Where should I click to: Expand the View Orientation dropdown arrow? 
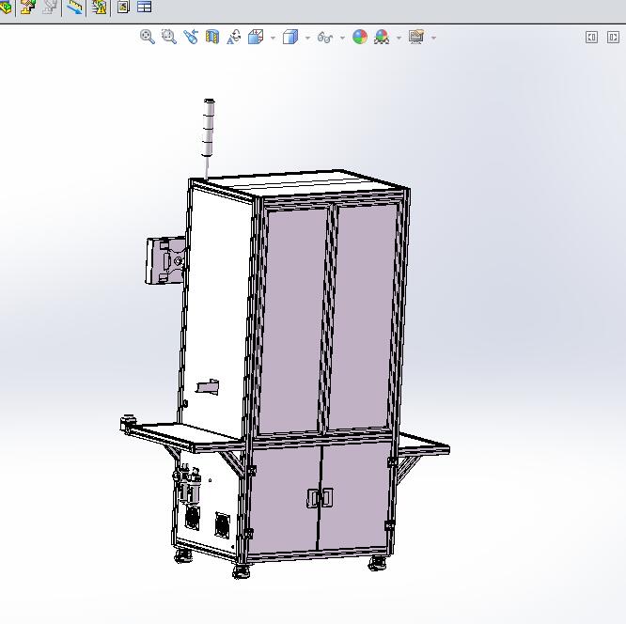274,38
